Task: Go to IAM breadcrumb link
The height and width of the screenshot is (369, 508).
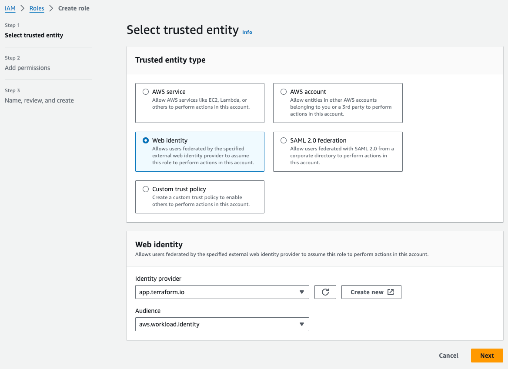Action: tap(10, 8)
